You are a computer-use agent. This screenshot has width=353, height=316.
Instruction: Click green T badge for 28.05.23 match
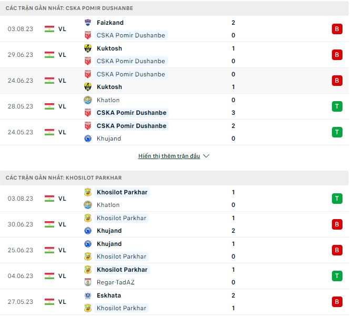tap(337, 106)
